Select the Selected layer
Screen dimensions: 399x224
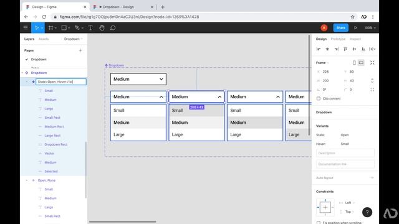pyautogui.click(x=51, y=171)
